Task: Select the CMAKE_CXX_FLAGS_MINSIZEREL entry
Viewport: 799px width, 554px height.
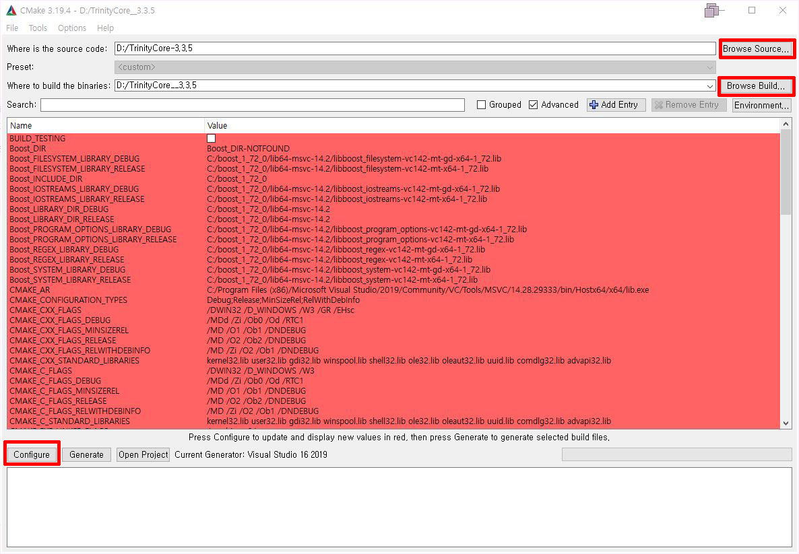Action: (69, 331)
